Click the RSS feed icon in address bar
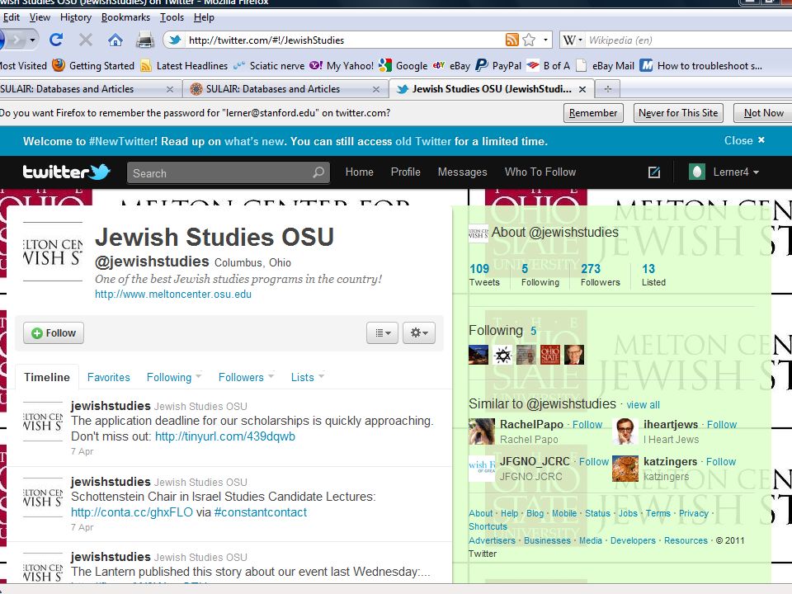The height and width of the screenshot is (594, 792). click(x=511, y=40)
